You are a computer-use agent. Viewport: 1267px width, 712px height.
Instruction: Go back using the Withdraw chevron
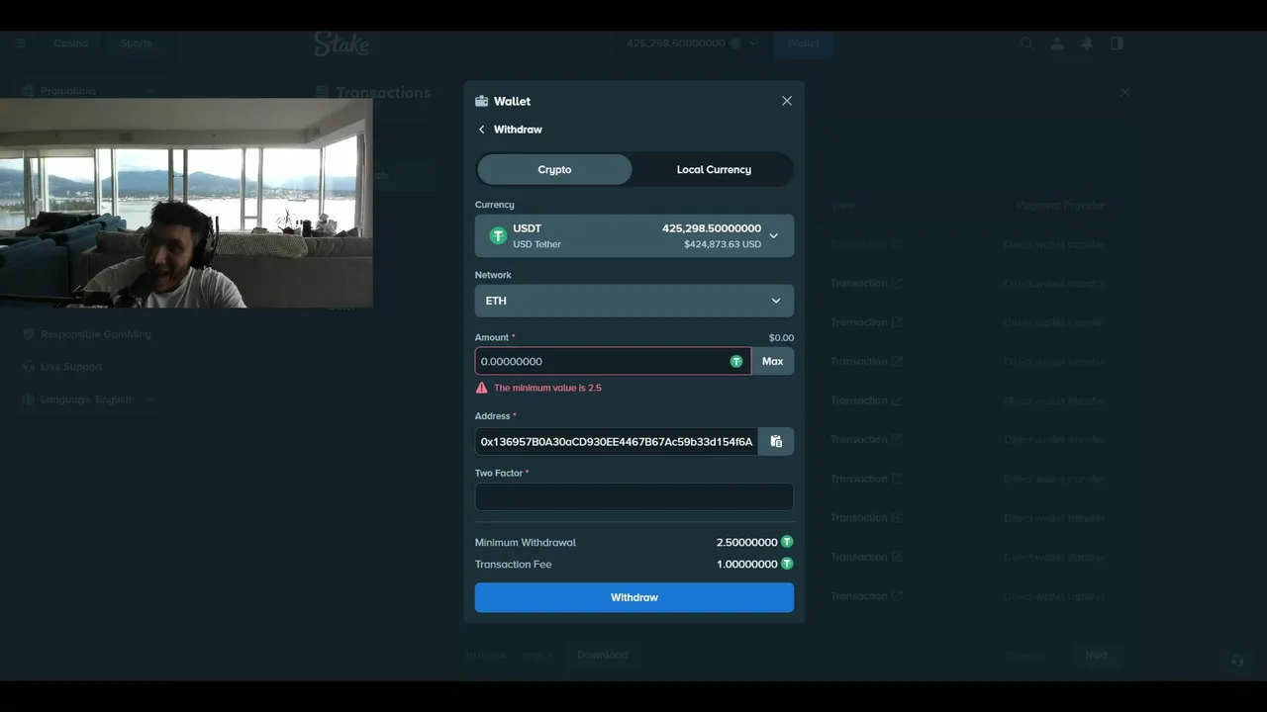point(482,130)
